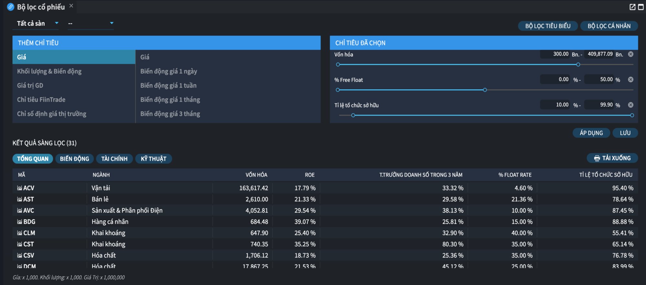Click the link icon beside Bộ lọc cổ phiếu
This screenshot has width=646, height=285.
click(10, 7)
